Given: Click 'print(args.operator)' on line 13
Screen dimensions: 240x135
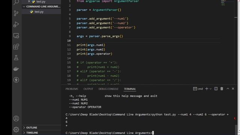Looking at the screenshot, I should [x=94, y=54].
